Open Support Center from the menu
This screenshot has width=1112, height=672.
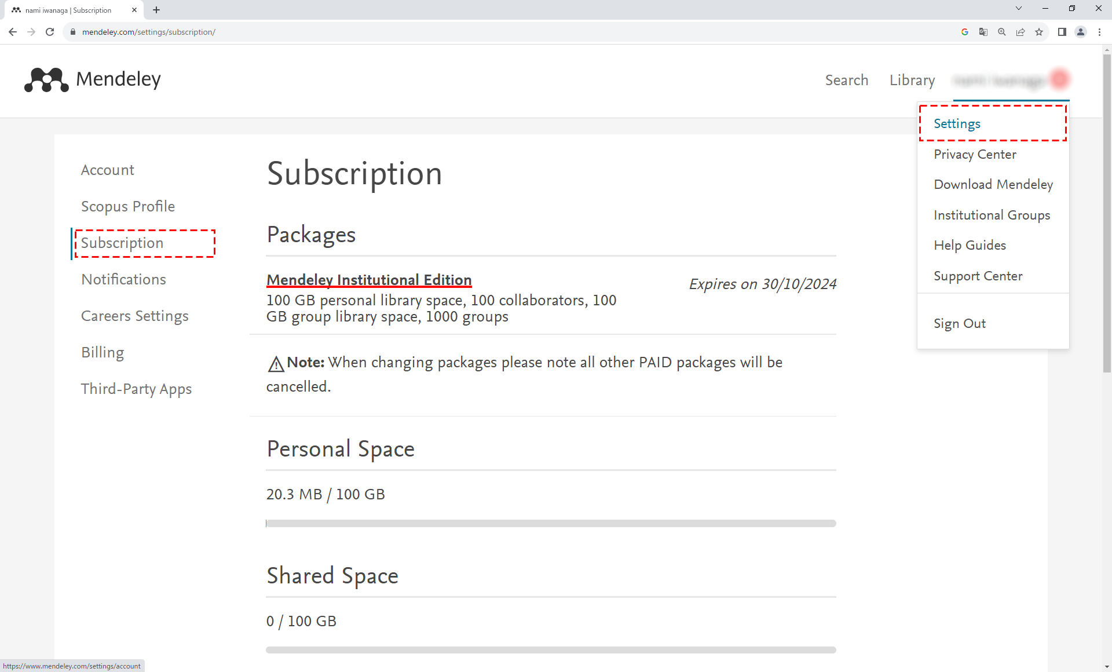coord(978,276)
